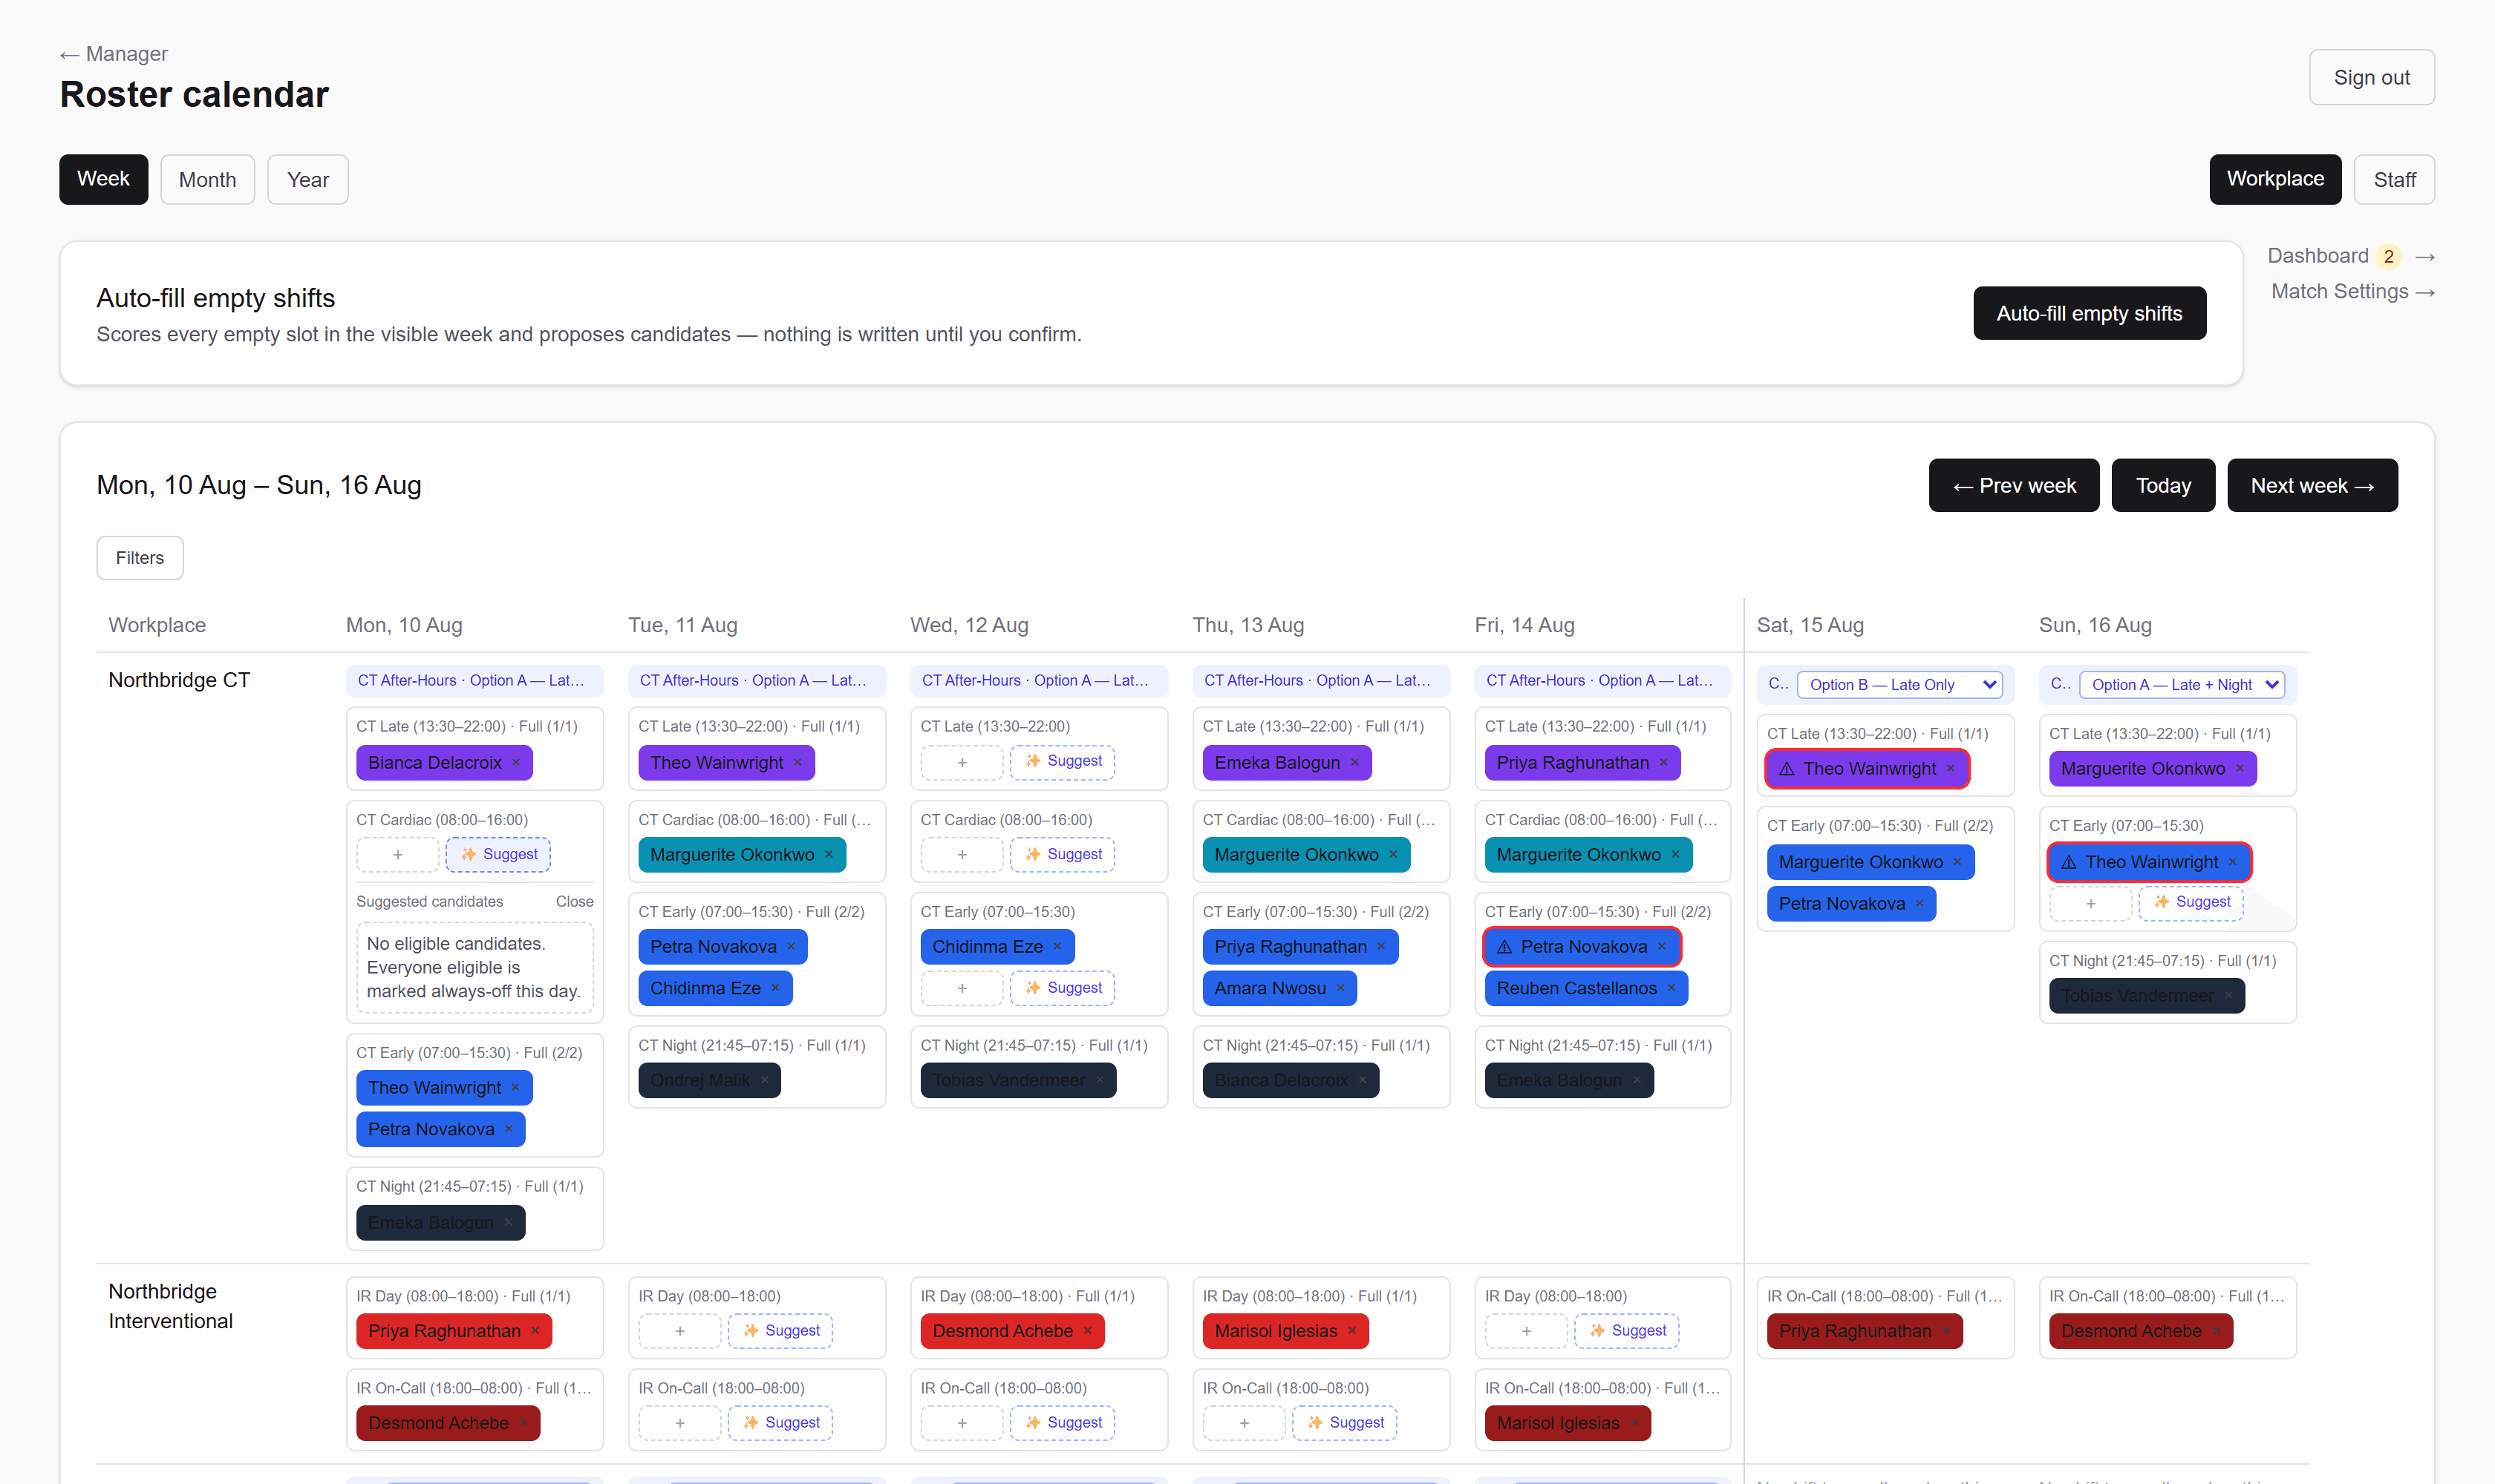The height and width of the screenshot is (1484, 2495).
Task: Add staff manually to Tuesday IR Day
Action: click(x=679, y=1331)
